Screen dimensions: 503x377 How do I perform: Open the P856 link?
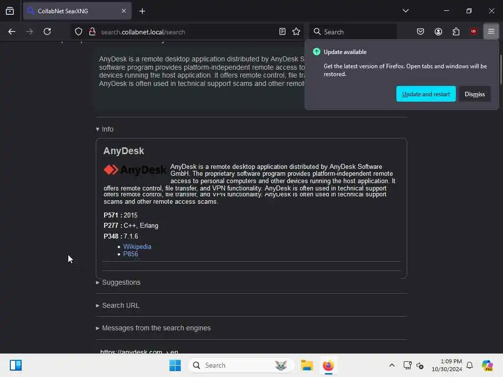click(131, 254)
